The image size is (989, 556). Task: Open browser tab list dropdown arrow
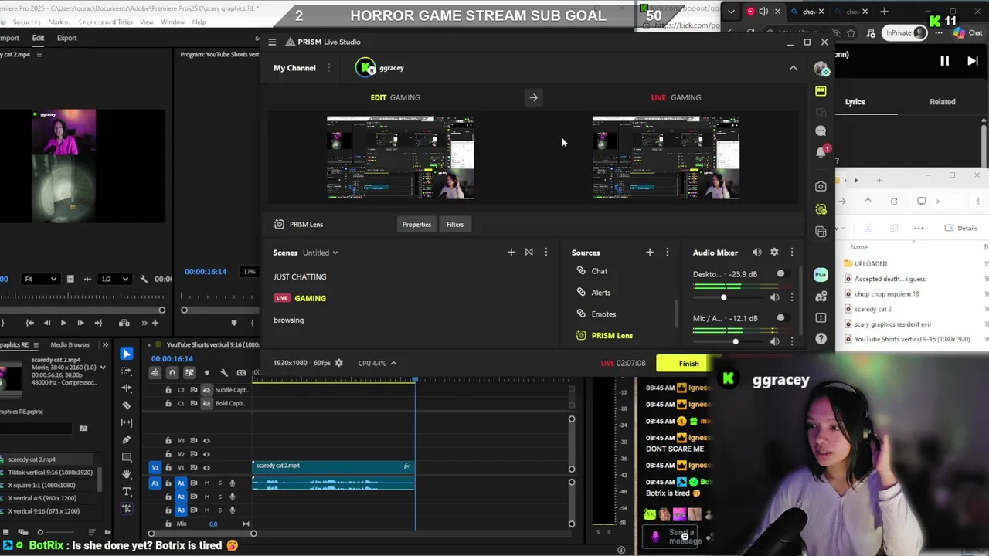[731, 12]
